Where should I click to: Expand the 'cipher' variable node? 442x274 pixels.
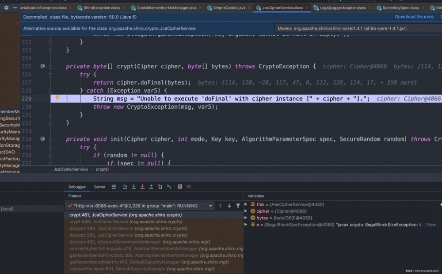(x=246, y=211)
